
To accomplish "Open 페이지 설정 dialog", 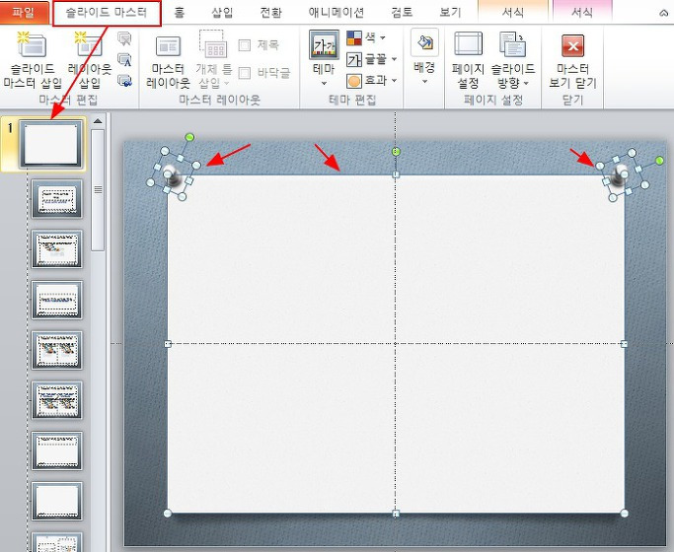I will [x=468, y=60].
